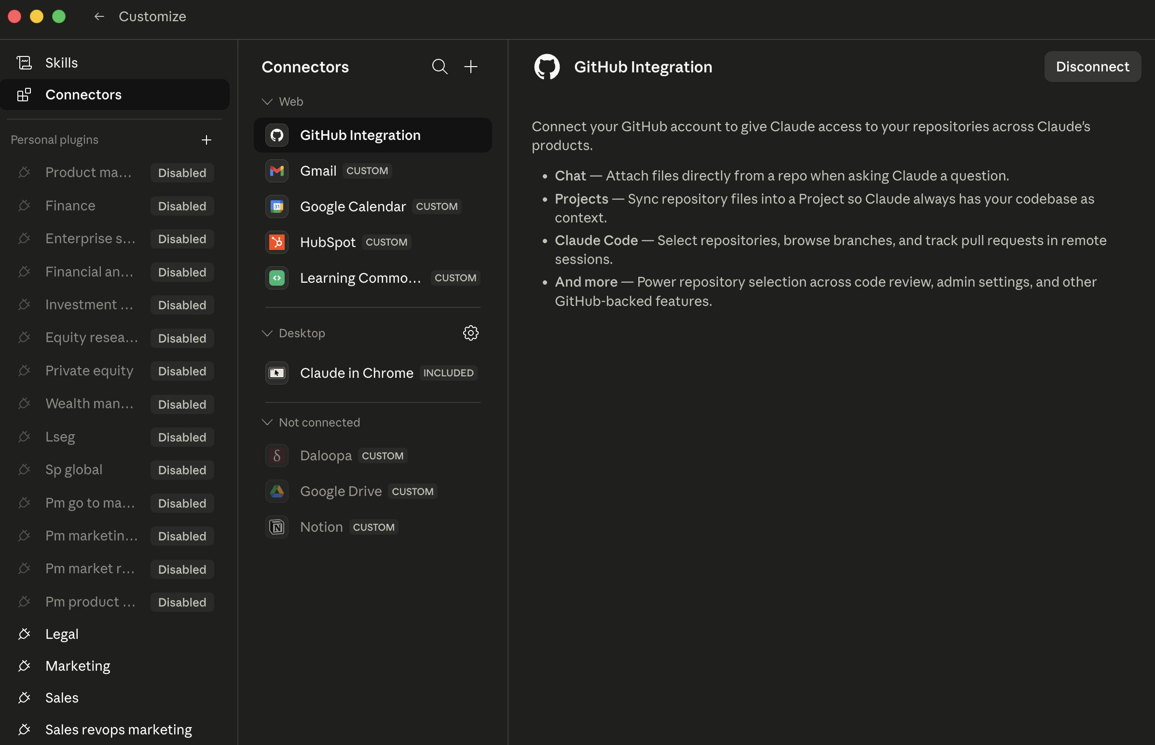This screenshot has height=745, width=1155.
Task: Select the Pm product plugin row
Action: (115, 602)
